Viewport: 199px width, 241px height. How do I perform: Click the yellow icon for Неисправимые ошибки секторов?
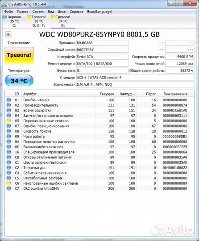click(x=9, y=183)
